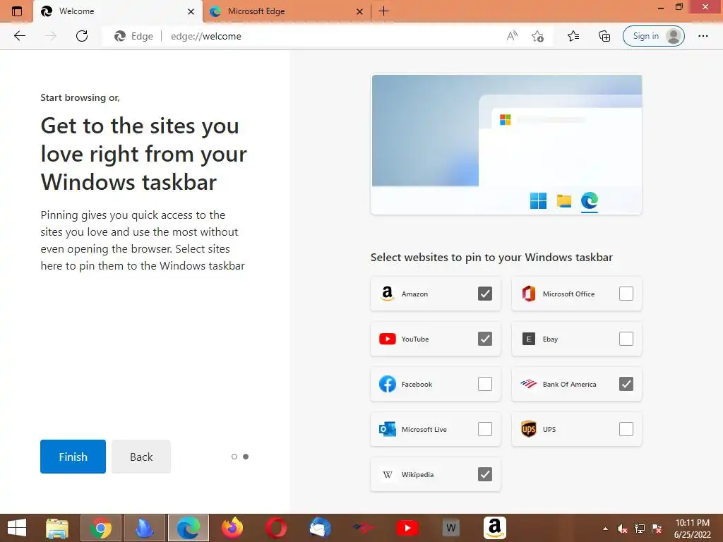The height and width of the screenshot is (542, 723).
Task: Uncheck the Amazon checkbox
Action: coord(484,294)
